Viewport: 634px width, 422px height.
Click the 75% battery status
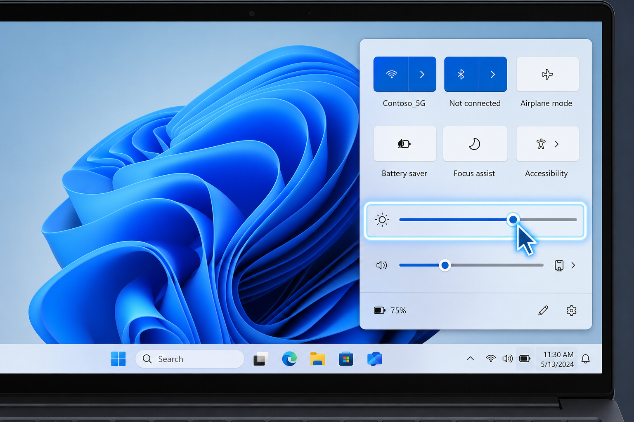pyautogui.click(x=390, y=310)
